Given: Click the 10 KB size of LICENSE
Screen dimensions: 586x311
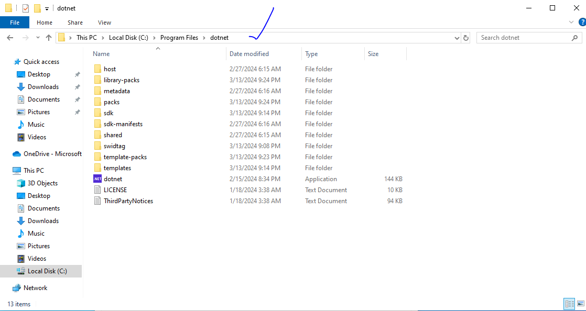Looking at the screenshot, I should coord(395,190).
